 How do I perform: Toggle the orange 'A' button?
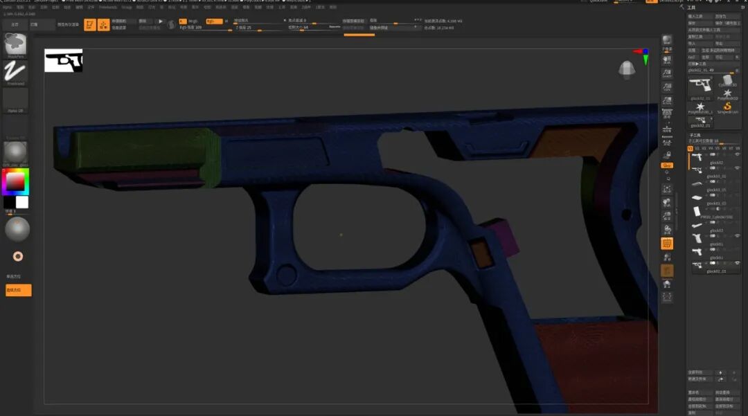point(183,21)
